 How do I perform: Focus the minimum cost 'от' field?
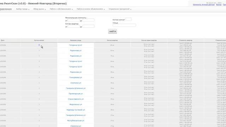click(x=73, y=20)
